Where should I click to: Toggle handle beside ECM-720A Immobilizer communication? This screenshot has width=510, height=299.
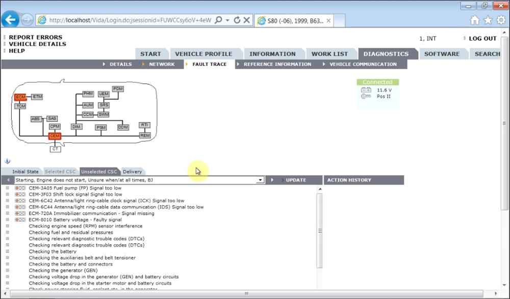8,214
